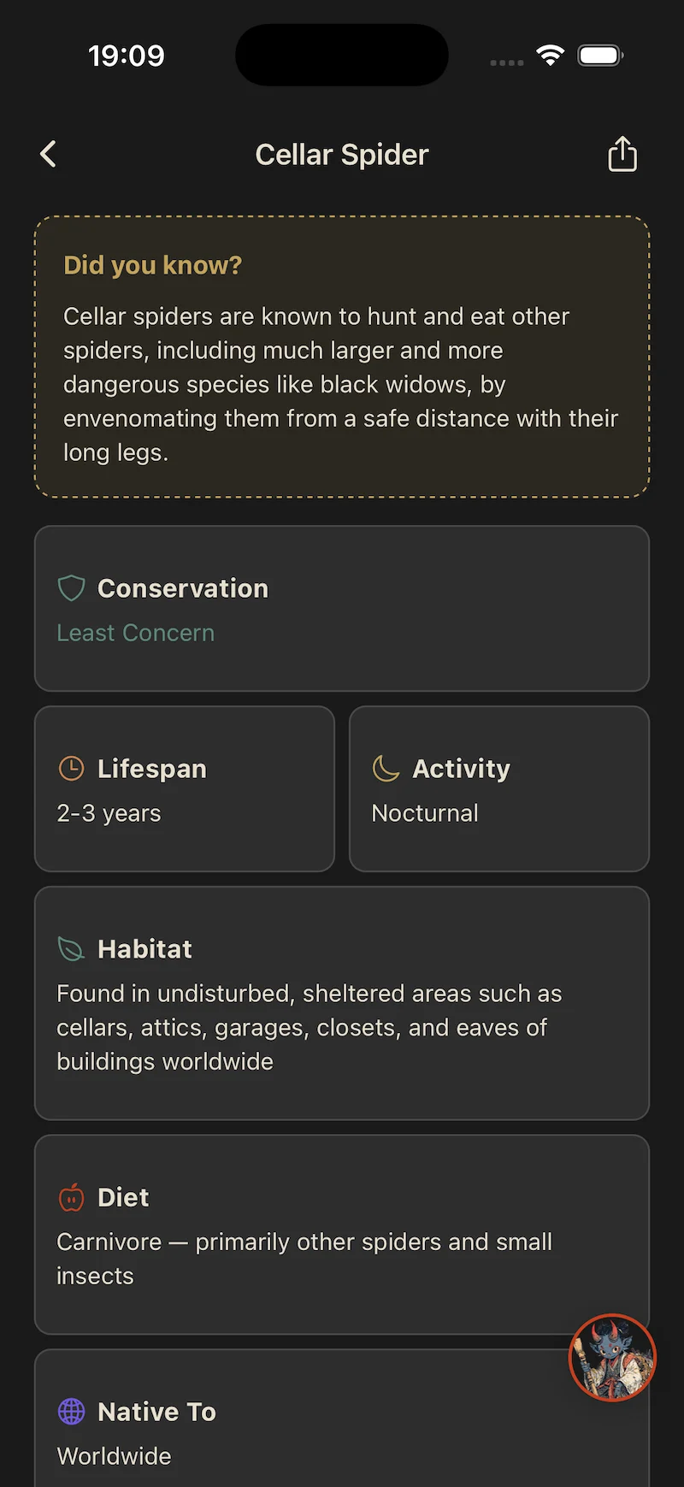Tap the Native To globe icon

[x=71, y=1412]
